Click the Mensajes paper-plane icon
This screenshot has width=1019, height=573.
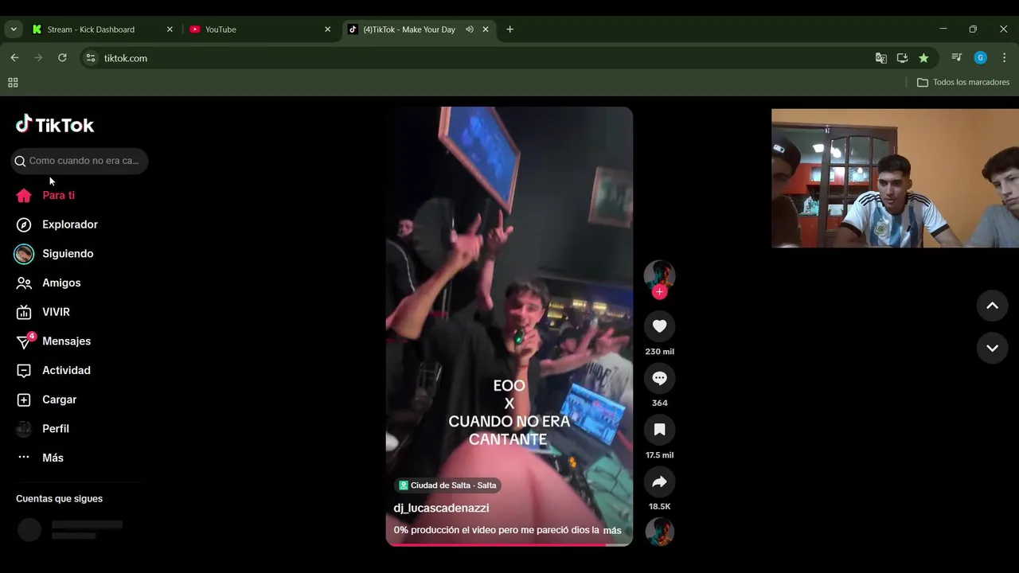coord(24,342)
